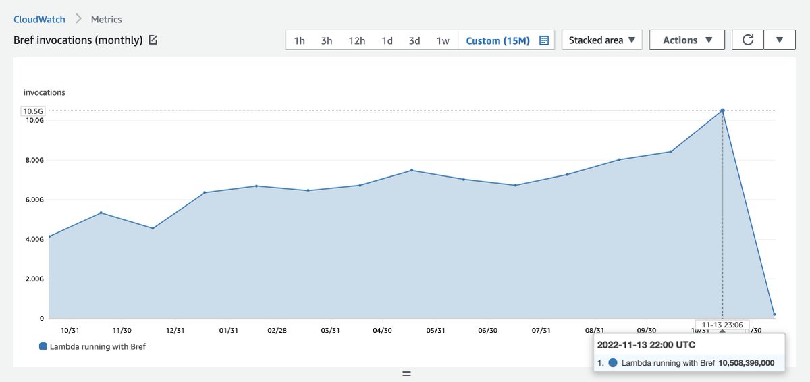The height and width of the screenshot is (382, 810).
Task: Click the 05/31 x-axis date label
Action: pos(435,331)
